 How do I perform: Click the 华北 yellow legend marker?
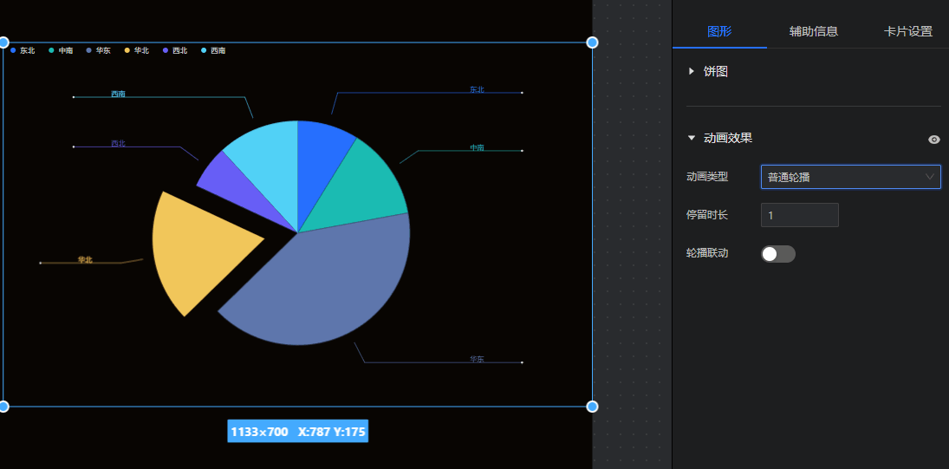click(x=128, y=51)
